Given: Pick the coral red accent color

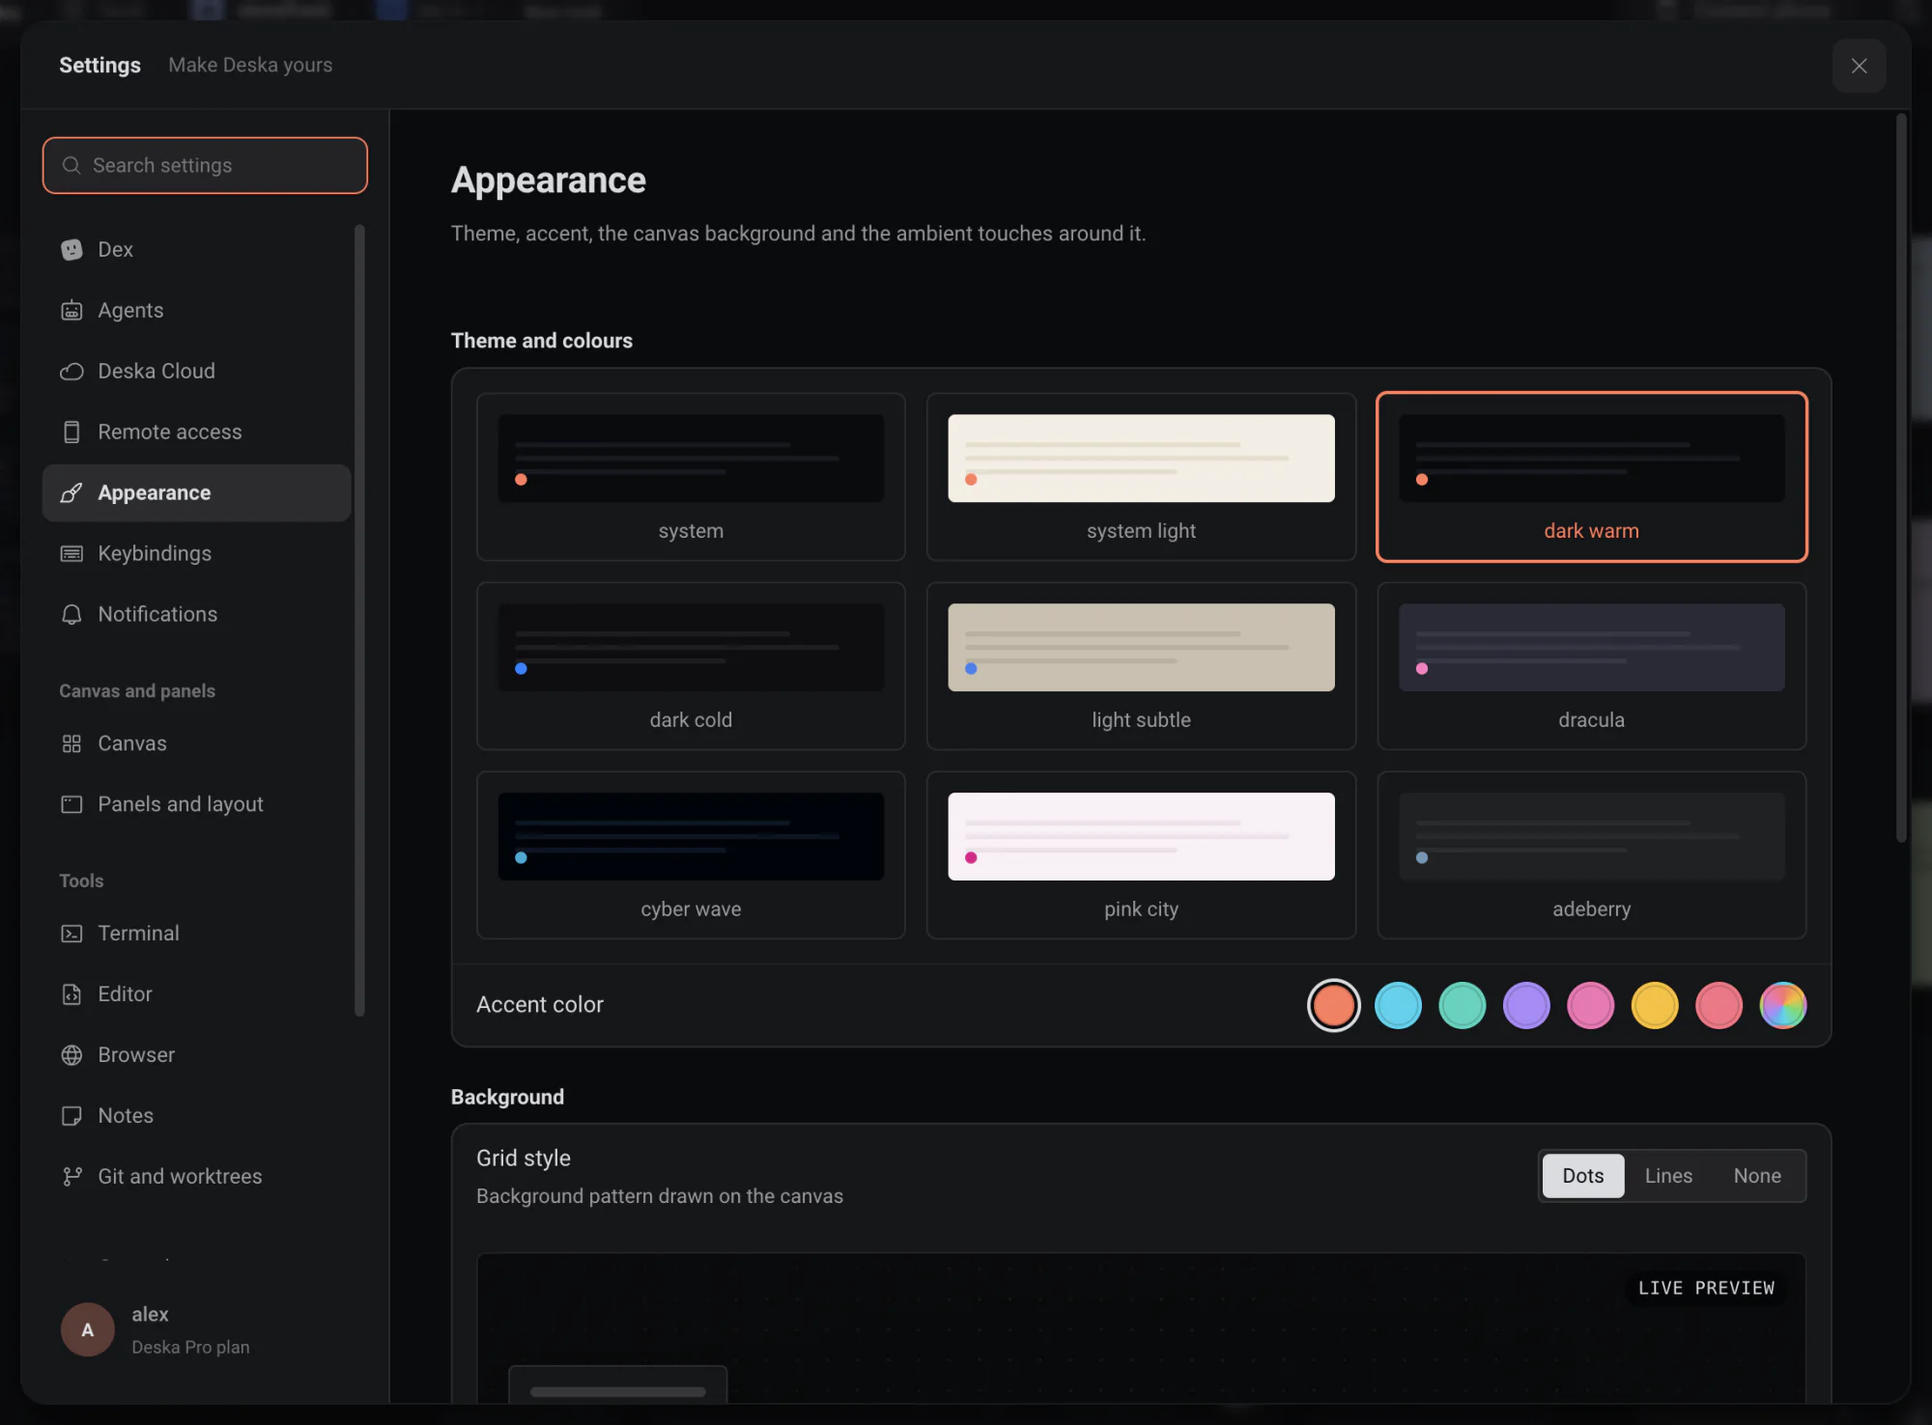Looking at the screenshot, I should pos(1719,1006).
